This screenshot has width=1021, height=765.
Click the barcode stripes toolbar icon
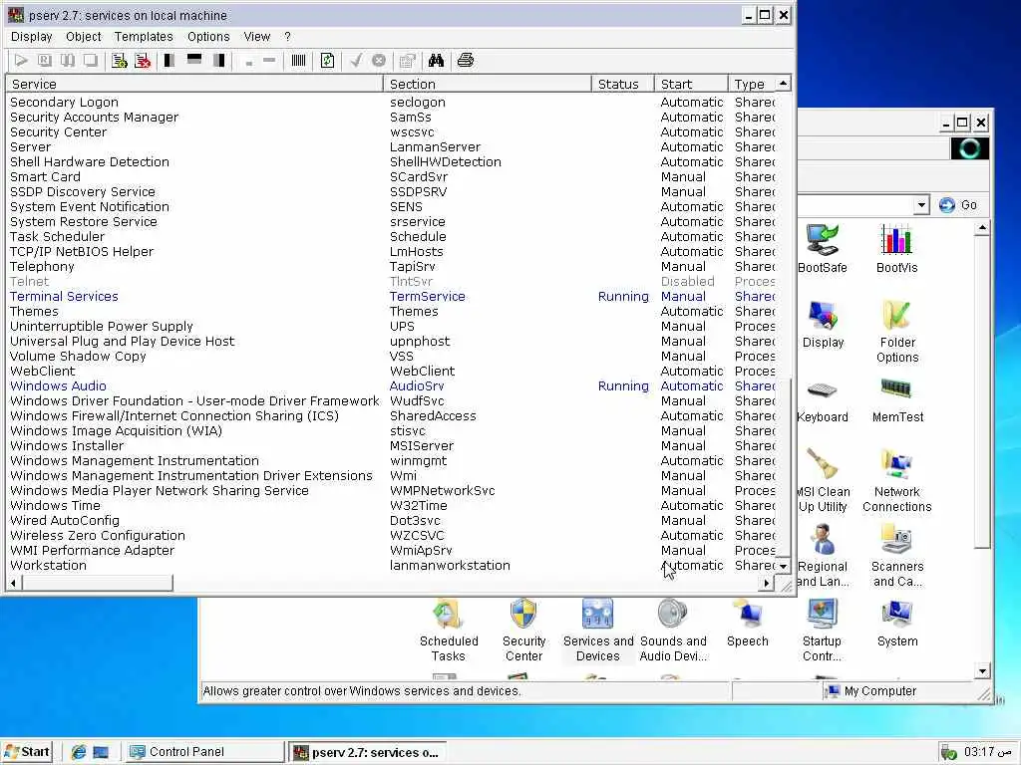pos(298,61)
